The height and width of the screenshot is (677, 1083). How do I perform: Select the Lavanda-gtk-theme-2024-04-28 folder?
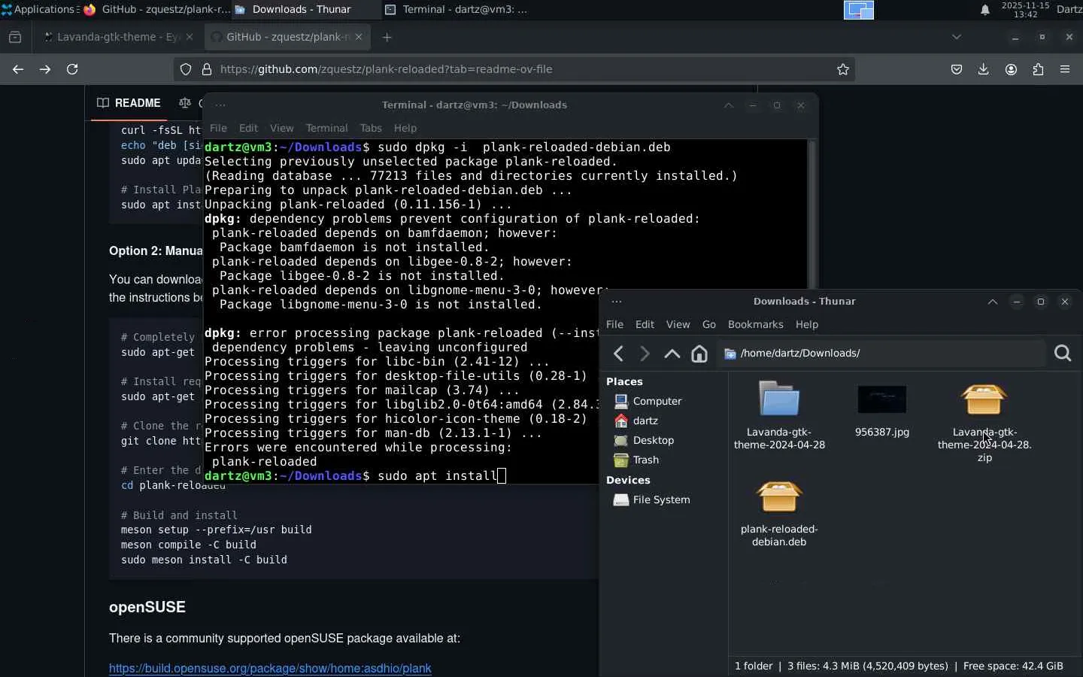coord(779,415)
